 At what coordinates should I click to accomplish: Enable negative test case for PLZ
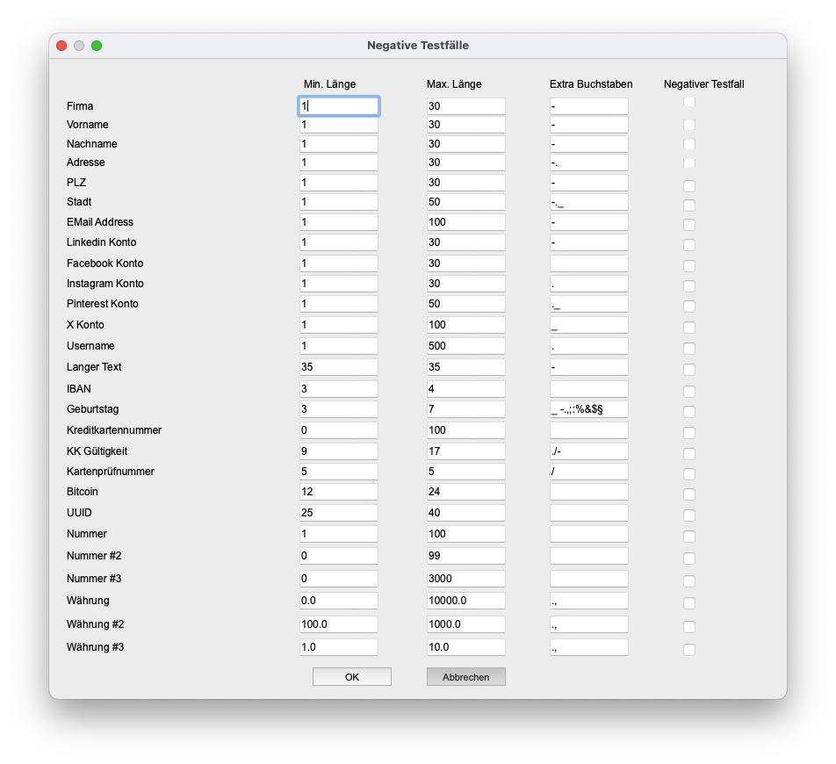688,185
